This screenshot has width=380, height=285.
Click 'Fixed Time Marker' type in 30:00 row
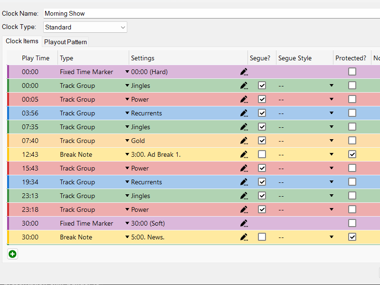pyautogui.click(x=86, y=223)
